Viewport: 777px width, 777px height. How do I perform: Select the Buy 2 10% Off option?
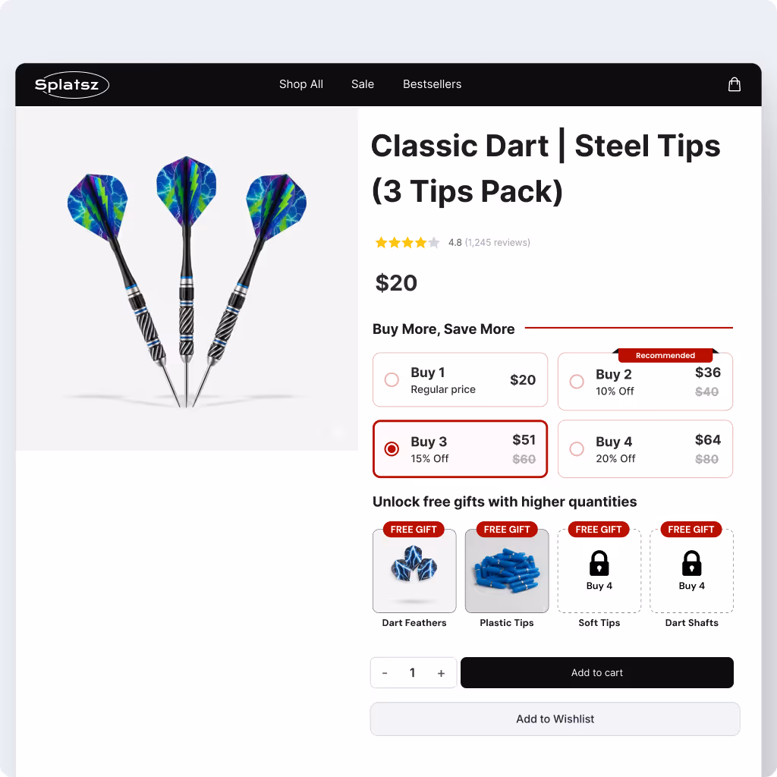[x=645, y=382]
